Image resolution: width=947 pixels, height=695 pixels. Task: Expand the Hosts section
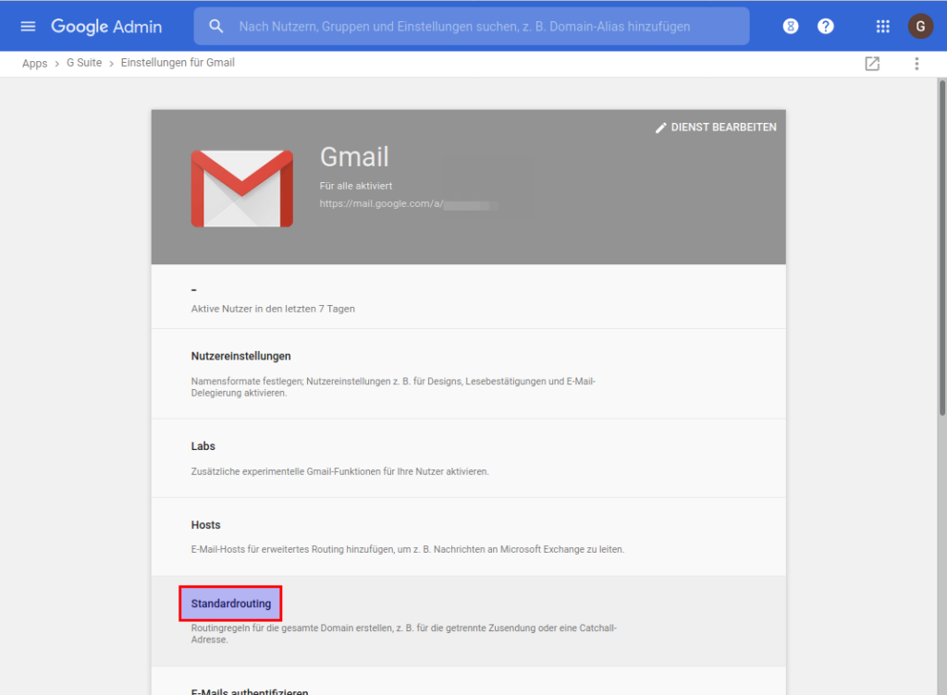(x=469, y=537)
